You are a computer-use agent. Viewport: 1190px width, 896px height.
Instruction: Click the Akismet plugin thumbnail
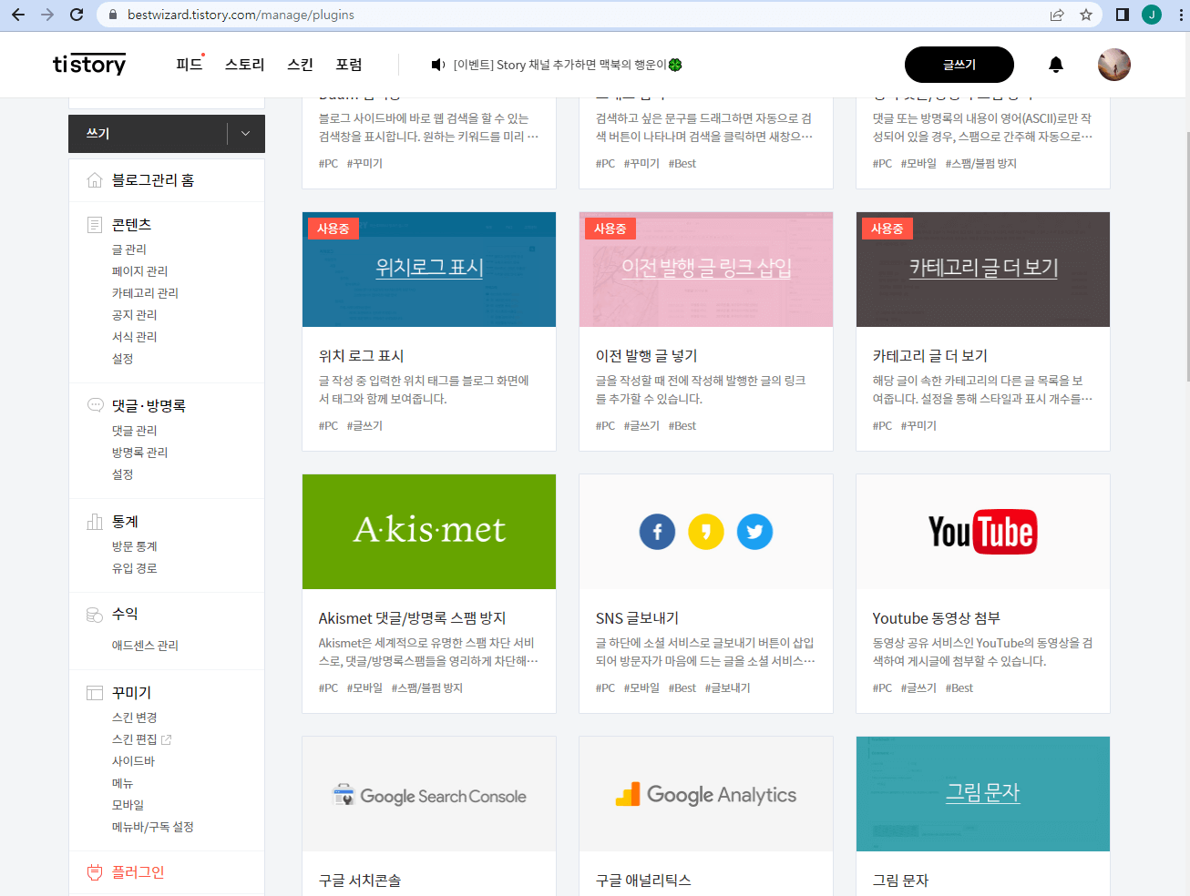click(428, 532)
